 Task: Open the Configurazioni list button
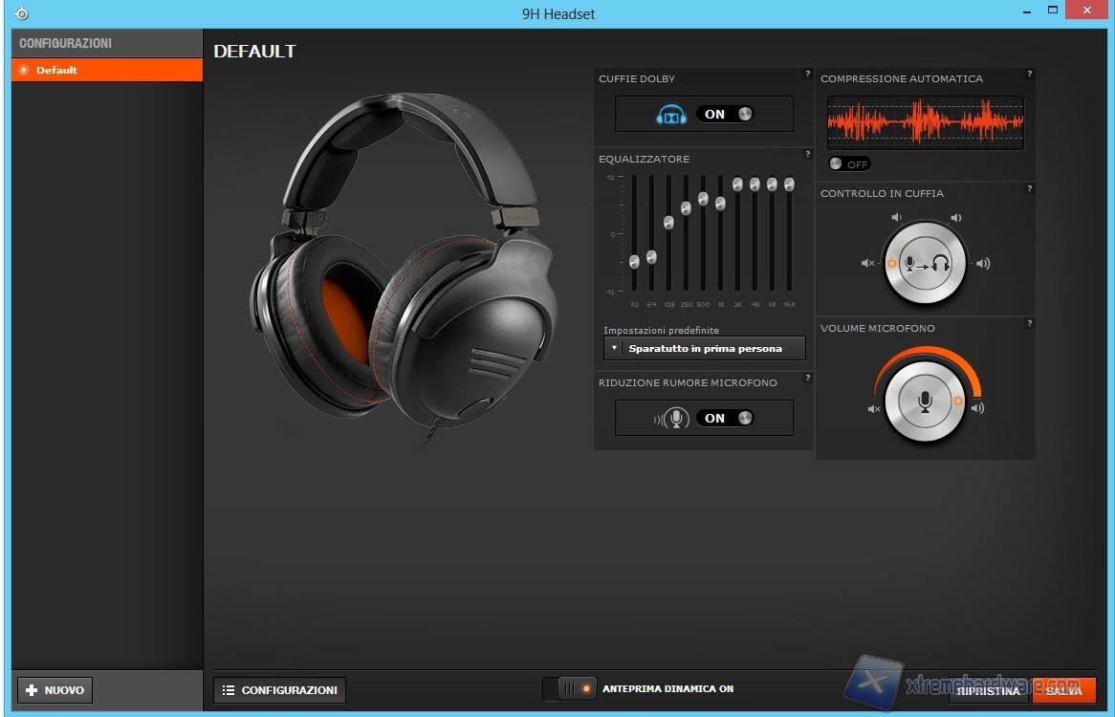click(x=279, y=690)
